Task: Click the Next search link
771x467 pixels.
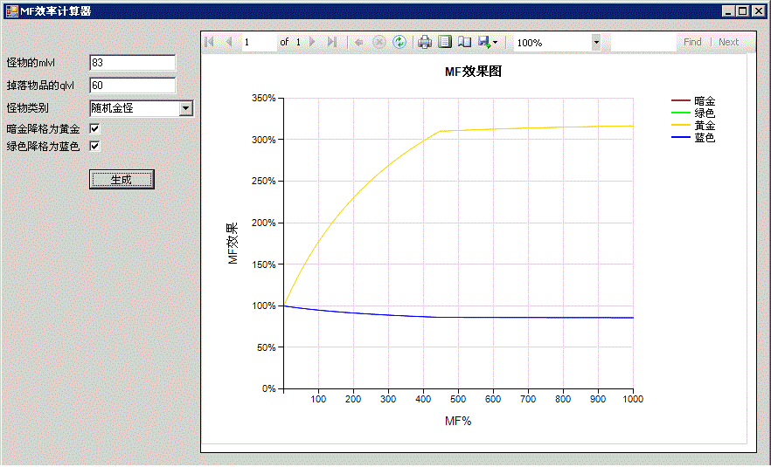Action: 728,42
